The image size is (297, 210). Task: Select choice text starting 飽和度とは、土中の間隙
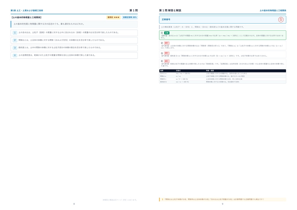[60, 48]
